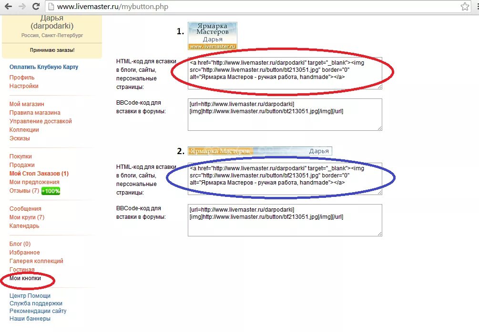Image resolution: width=479 pixels, height=332 pixels.
Task: Open Галерея коллекций
Action: (x=36, y=261)
